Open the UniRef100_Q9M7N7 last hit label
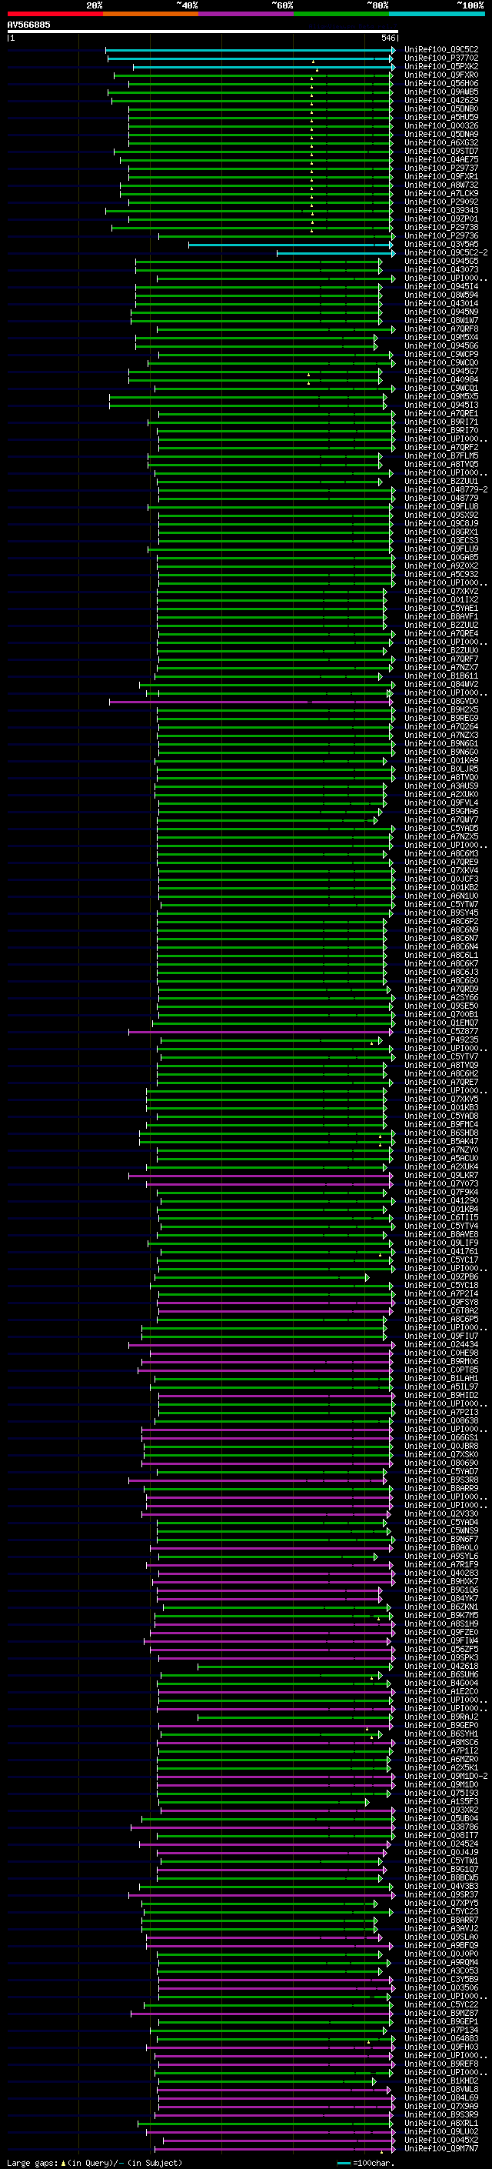492x2169 pixels. click(441, 2148)
